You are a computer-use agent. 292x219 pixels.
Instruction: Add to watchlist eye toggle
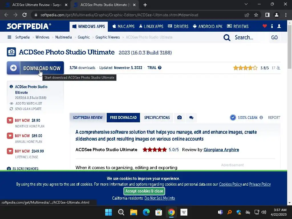tap(11, 103)
